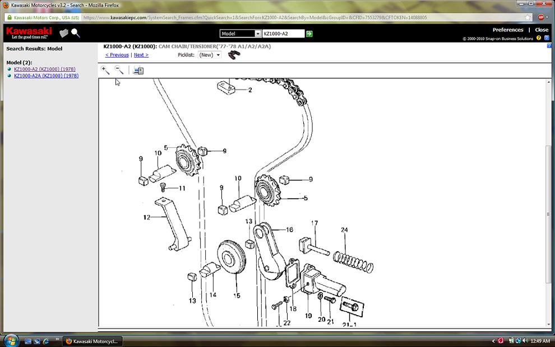Click the blue help book icon in header
The height and width of the screenshot is (347, 555).
547,38
